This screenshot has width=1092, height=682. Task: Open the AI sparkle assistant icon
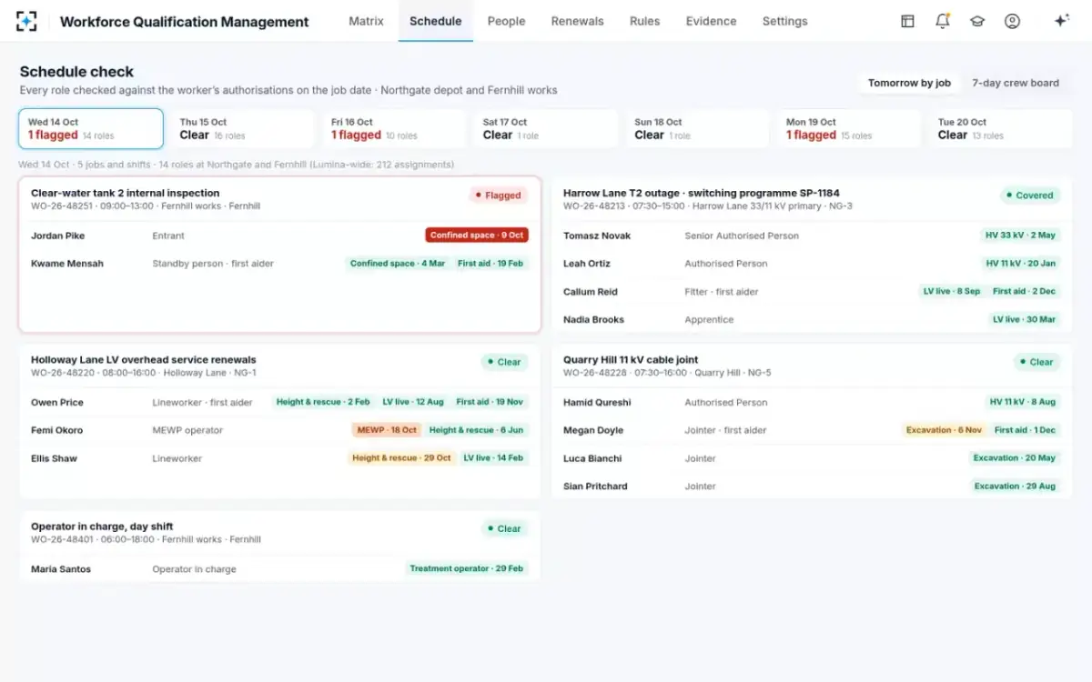(x=1061, y=21)
